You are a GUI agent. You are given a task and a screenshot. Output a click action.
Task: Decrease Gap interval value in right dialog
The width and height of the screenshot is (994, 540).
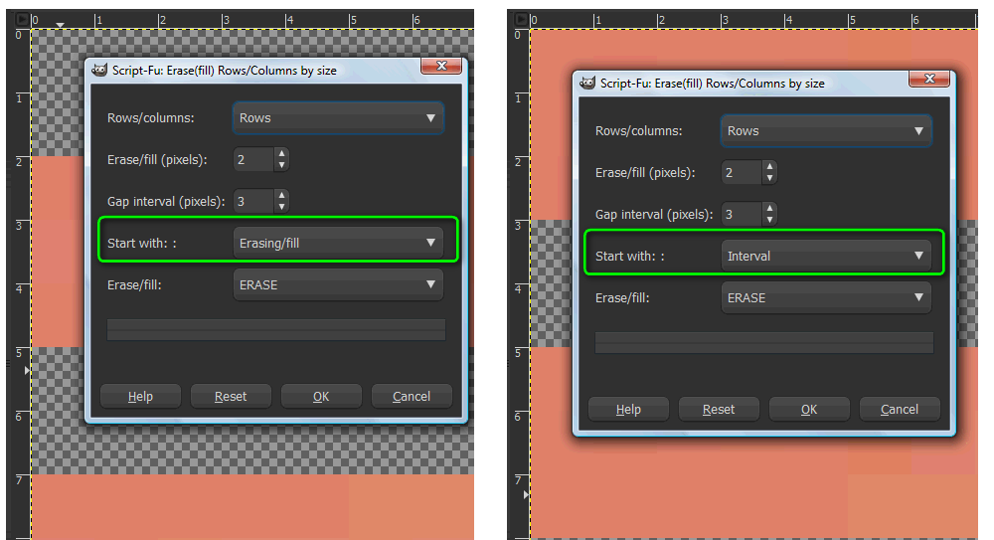[x=770, y=220]
